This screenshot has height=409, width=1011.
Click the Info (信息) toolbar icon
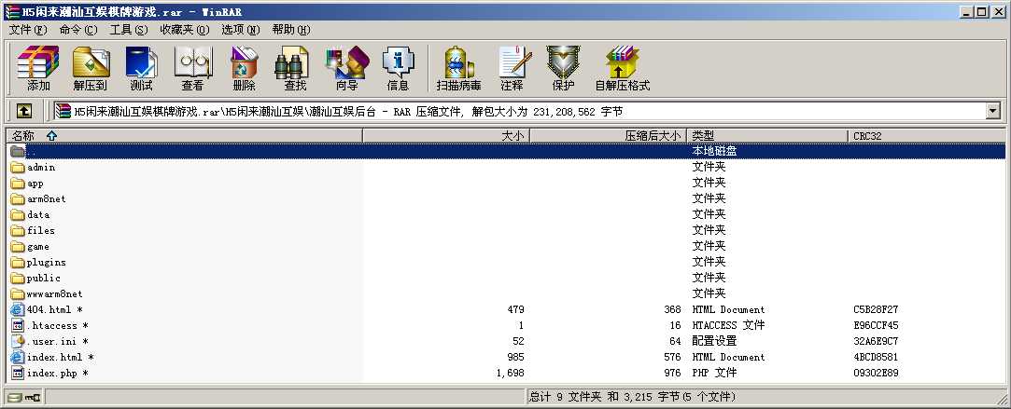[398, 68]
